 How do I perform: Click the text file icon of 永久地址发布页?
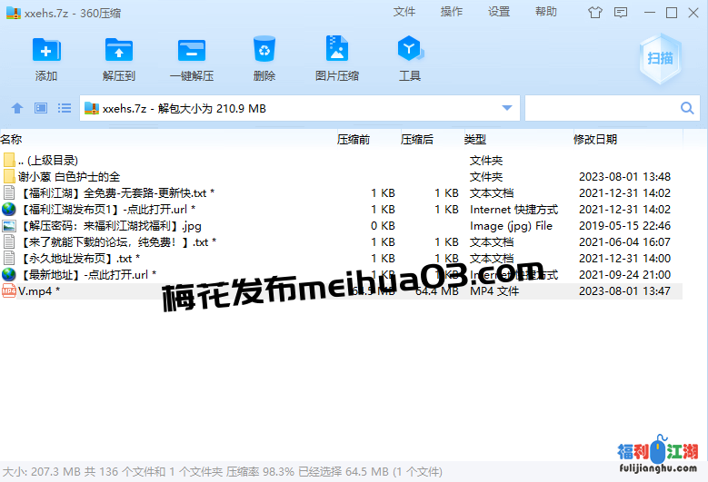click(8, 258)
